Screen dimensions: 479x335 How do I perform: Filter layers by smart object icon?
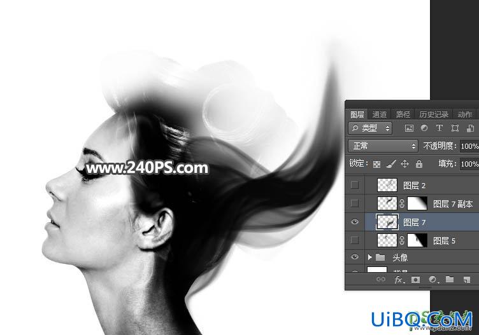point(470,128)
